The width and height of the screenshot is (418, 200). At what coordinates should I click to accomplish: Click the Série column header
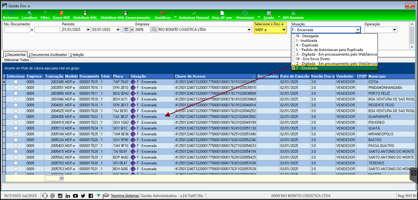[x=106, y=76]
